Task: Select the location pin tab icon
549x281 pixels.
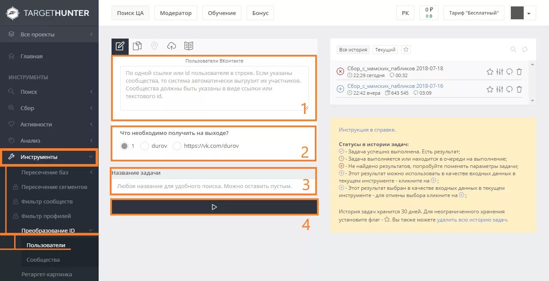Action: [154, 46]
